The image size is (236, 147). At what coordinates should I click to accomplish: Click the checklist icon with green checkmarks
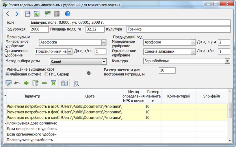47,14
